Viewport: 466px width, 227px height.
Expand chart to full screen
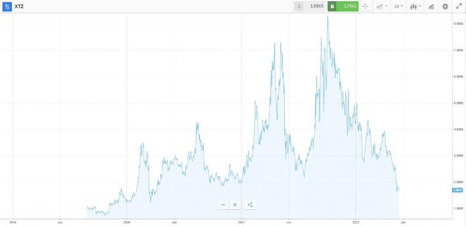(459, 6)
